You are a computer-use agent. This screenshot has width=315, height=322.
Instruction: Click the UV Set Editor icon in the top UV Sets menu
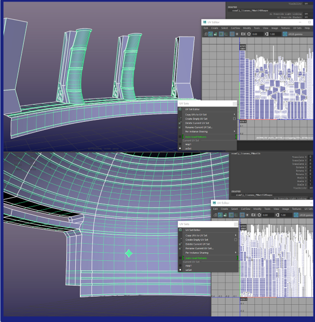pos(180,109)
